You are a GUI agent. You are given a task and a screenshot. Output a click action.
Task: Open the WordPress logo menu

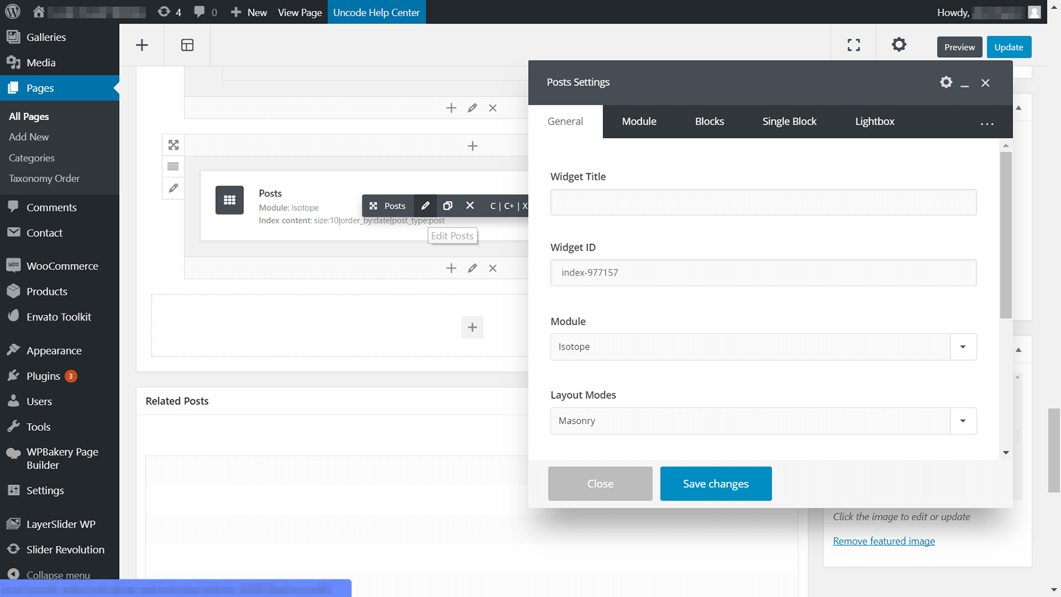(x=12, y=12)
